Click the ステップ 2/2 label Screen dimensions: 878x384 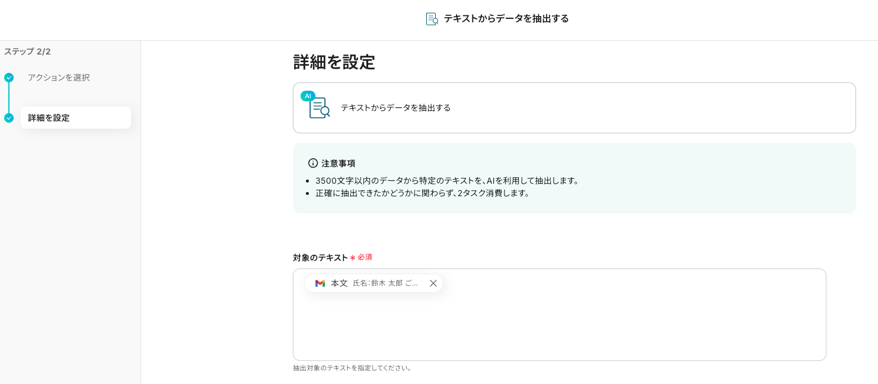click(x=27, y=52)
